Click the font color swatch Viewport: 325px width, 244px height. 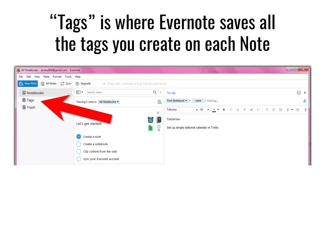pyautogui.click(x=214, y=110)
